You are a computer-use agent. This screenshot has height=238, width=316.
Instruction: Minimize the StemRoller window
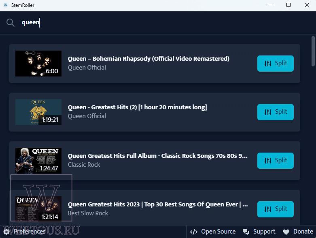click(x=270, y=5)
